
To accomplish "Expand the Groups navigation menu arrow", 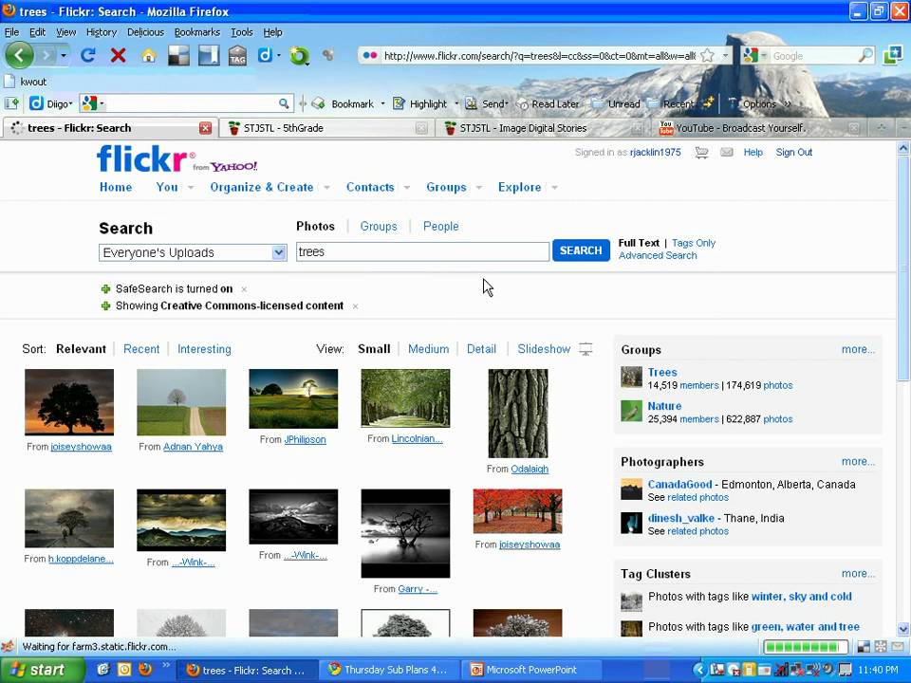I will 478,188.
